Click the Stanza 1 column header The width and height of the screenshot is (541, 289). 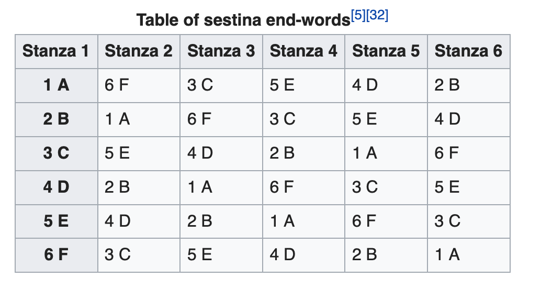click(56, 51)
